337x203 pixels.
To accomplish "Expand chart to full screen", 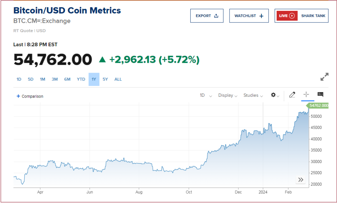I will [324, 77].
